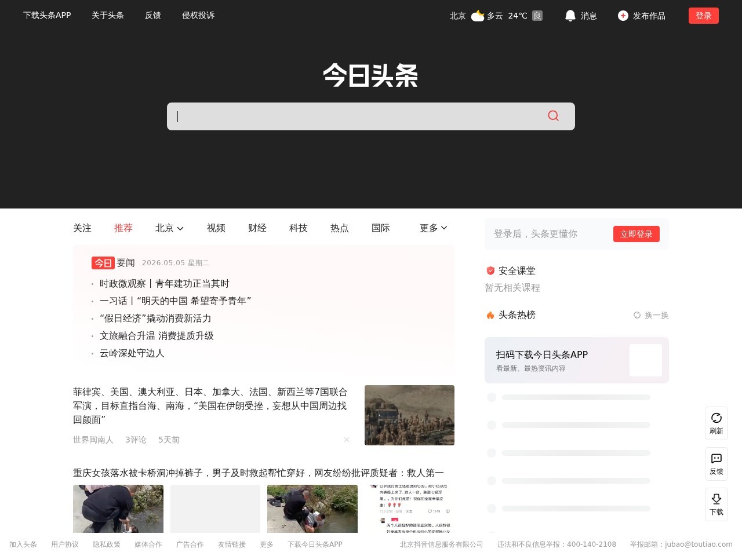Open the notifications bell icon

(570, 16)
